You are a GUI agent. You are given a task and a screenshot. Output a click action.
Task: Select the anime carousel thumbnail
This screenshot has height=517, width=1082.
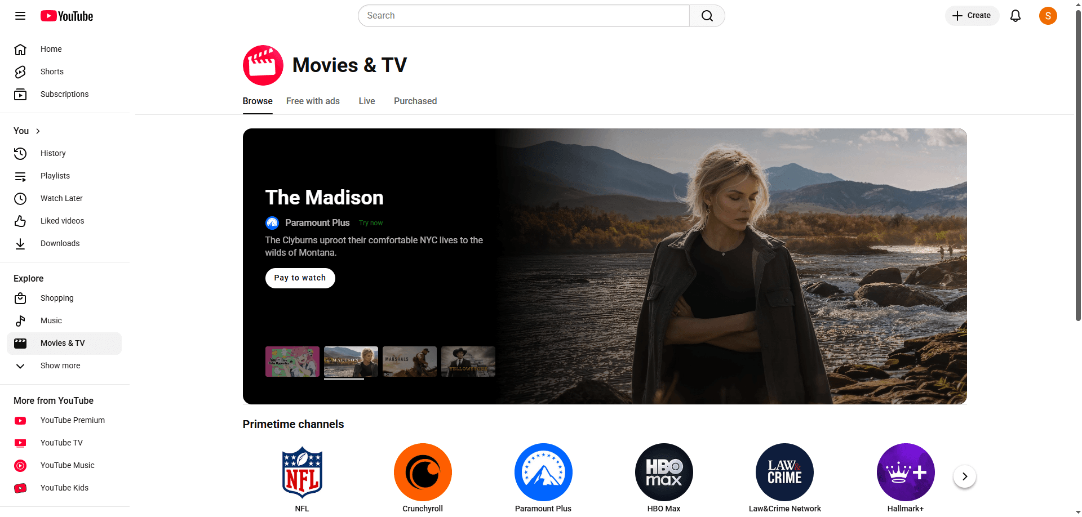(292, 362)
